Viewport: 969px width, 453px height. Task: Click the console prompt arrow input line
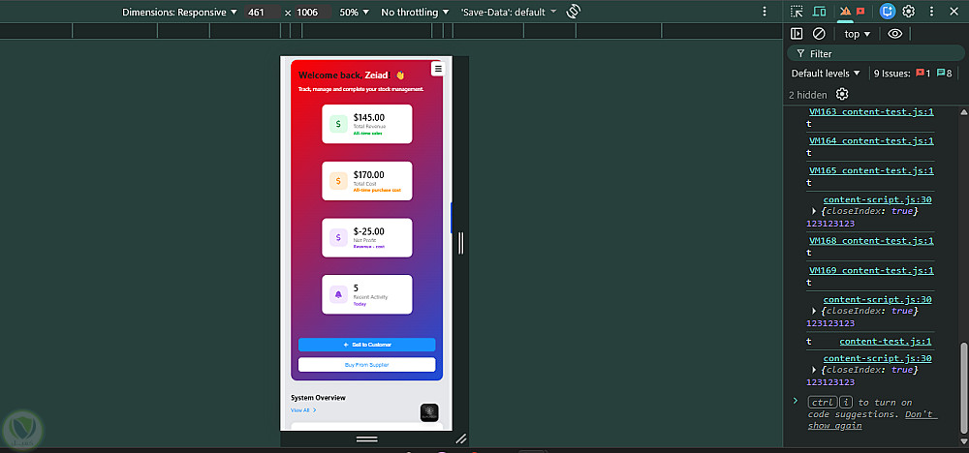[796, 401]
